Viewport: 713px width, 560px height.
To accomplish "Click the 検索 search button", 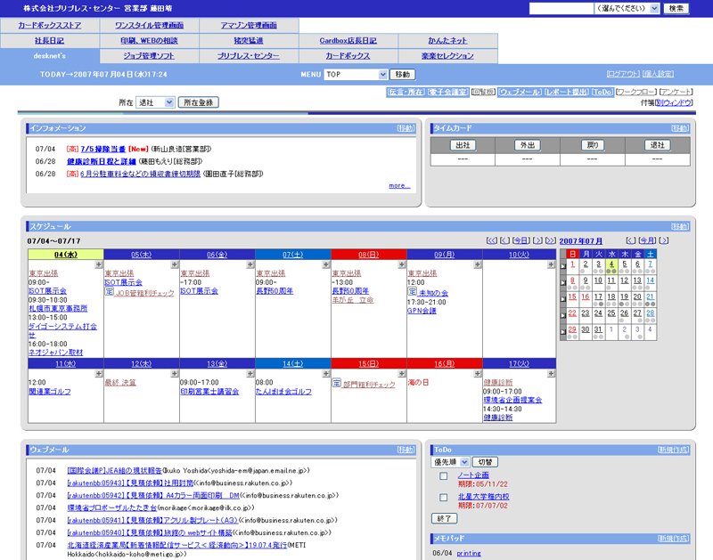I will click(676, 9).
